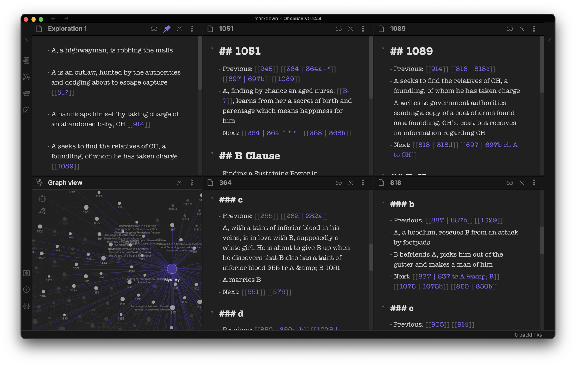Click the Exploration 1 pane scrollbar
Image resolution: width=576 pixels, height=366 pixels.
(x=200, y=63)
